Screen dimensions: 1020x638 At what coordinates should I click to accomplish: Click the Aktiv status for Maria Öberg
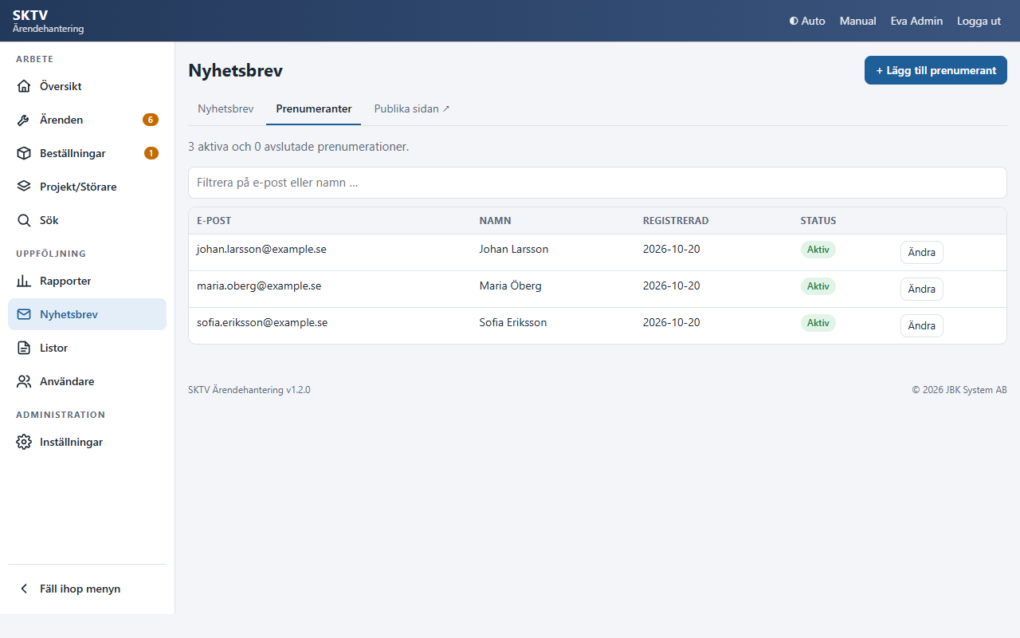coord(818,286)
